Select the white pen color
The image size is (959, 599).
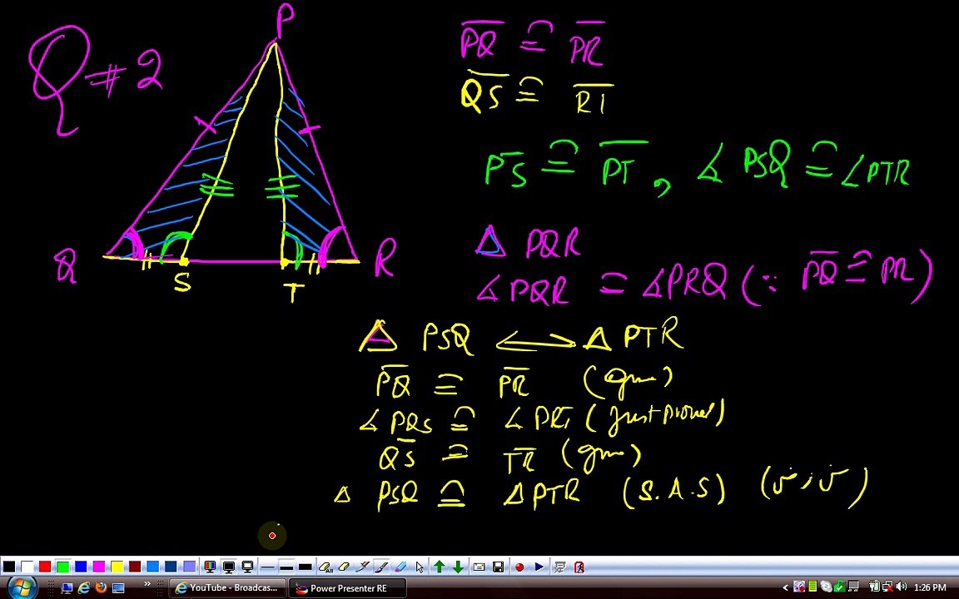27,567
